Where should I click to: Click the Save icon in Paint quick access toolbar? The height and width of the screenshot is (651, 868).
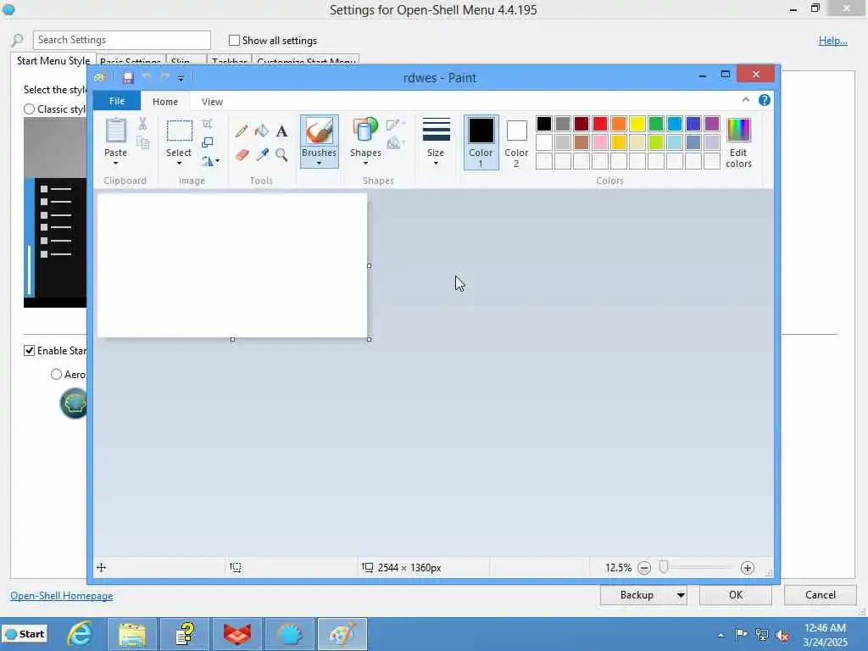click(128, 78)
